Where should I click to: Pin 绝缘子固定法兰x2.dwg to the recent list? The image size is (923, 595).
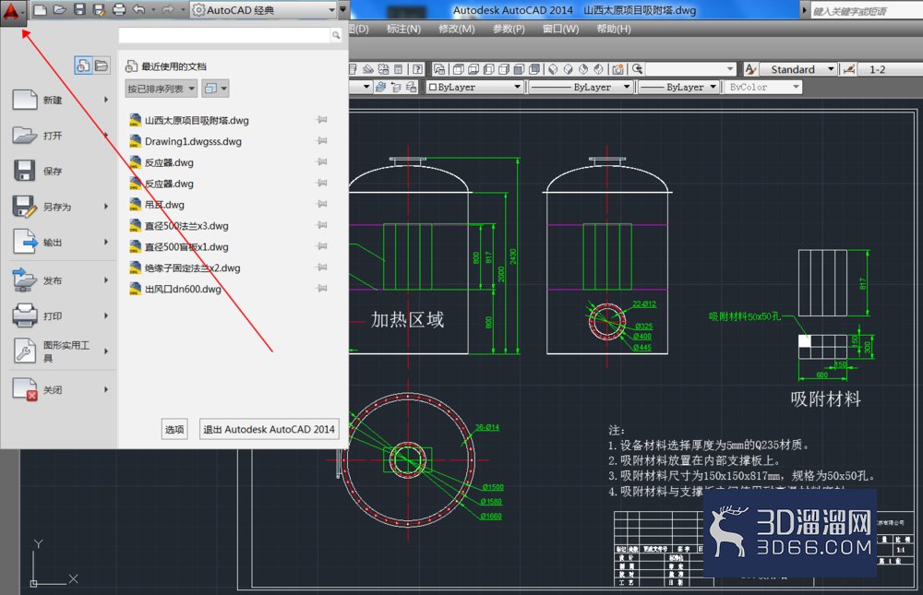[322, 268]
